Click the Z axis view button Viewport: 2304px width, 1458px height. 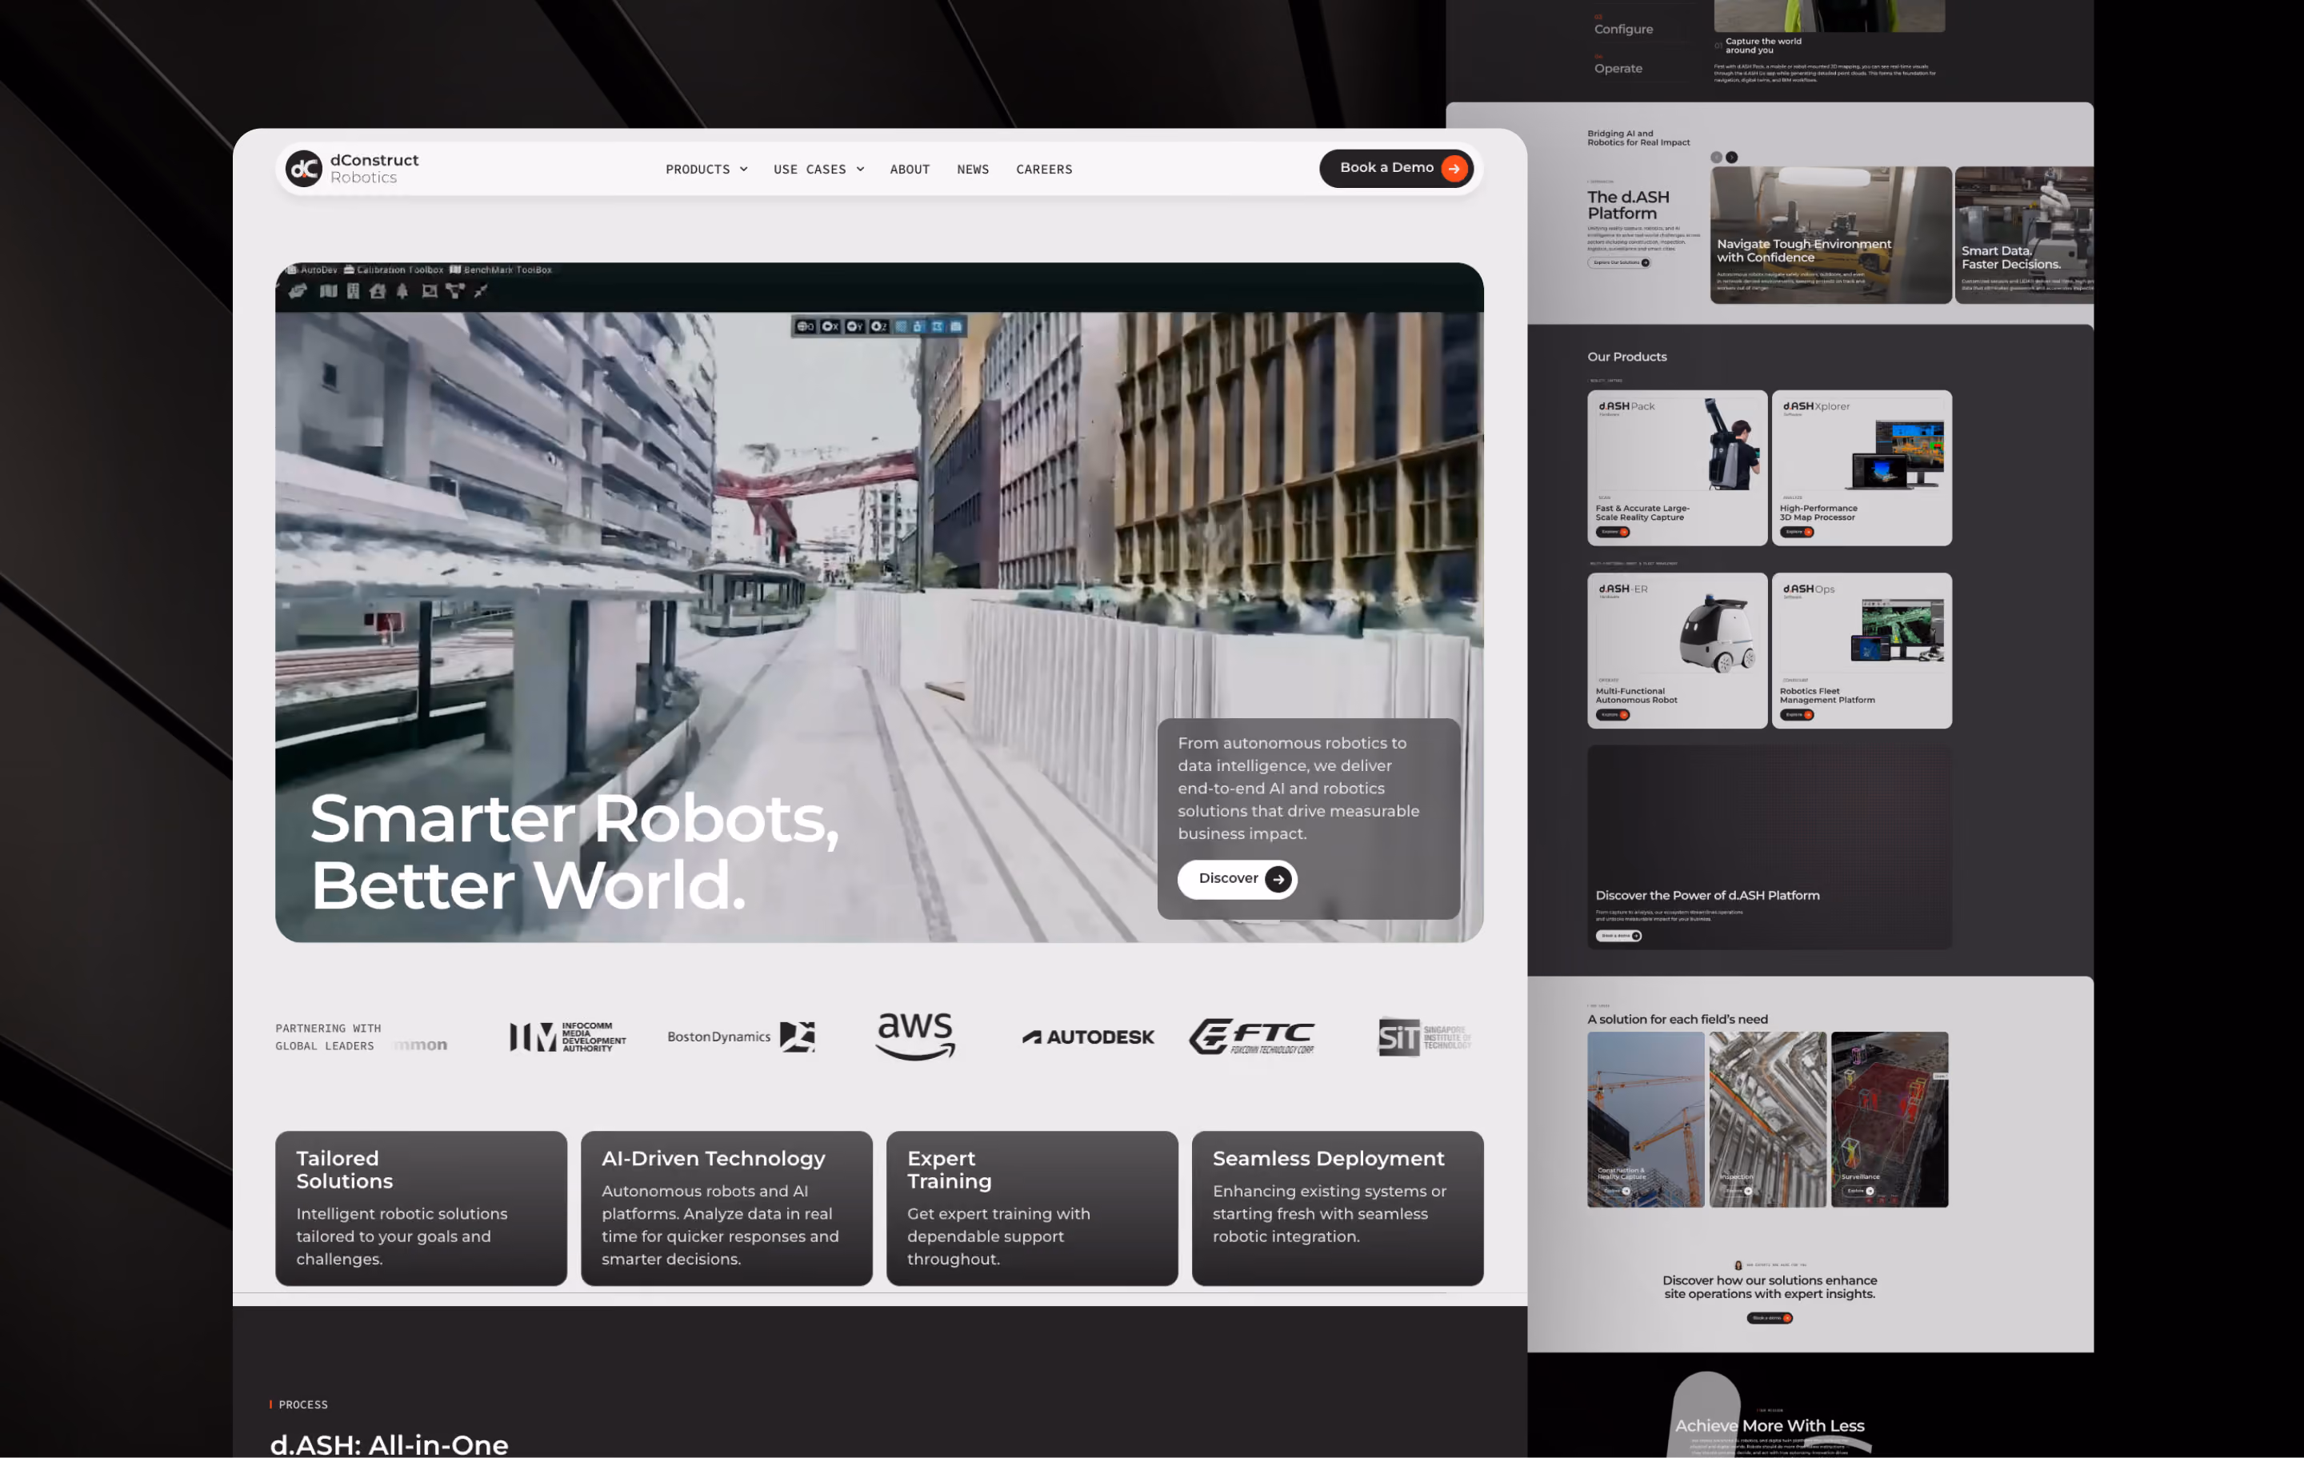pos(878,326)
